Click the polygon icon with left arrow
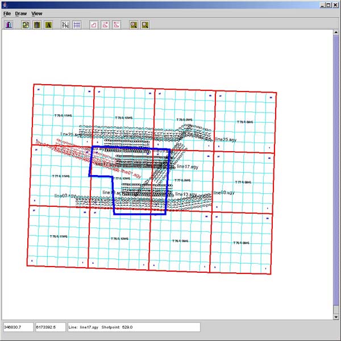The height and width of the screenshot is (341, 341). [117, 24]
